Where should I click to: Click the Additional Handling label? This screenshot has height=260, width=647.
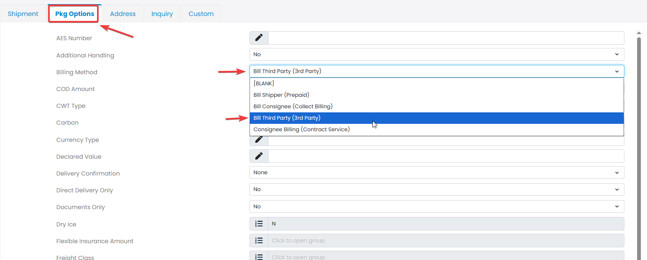click(85, 55)
